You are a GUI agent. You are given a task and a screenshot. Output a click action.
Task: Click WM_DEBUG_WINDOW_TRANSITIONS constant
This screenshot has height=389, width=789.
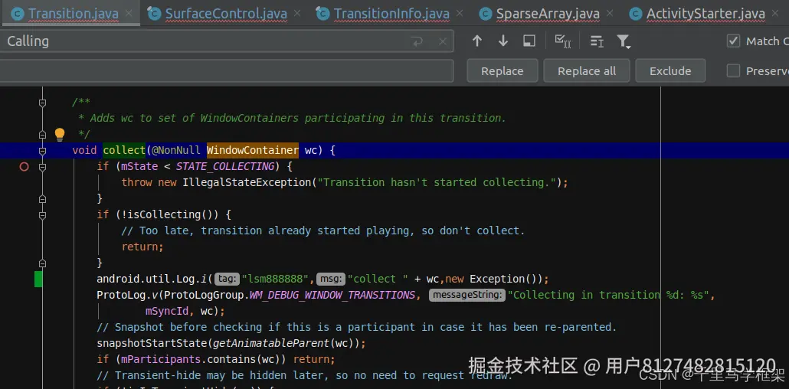click(332, 295)
